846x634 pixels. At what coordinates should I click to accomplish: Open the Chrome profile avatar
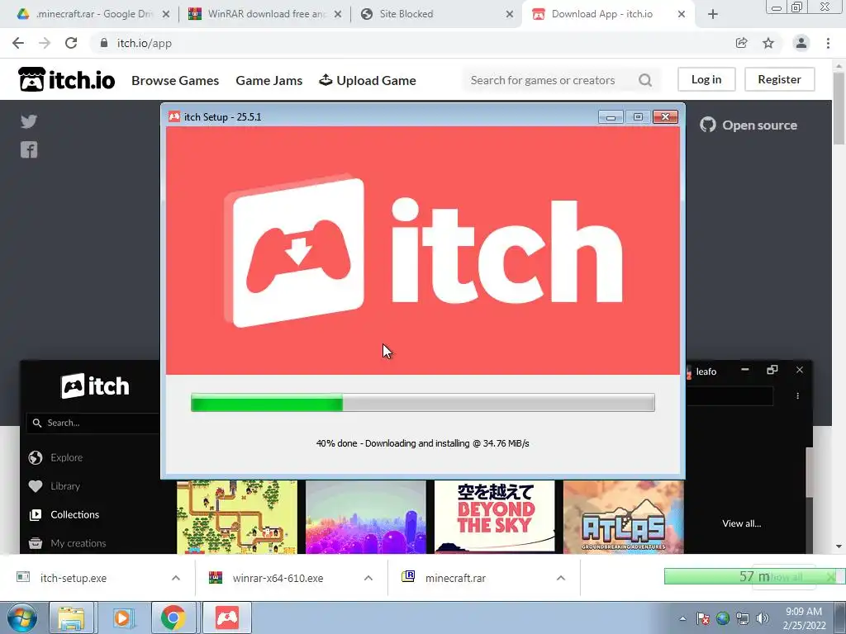coord(801,43)
